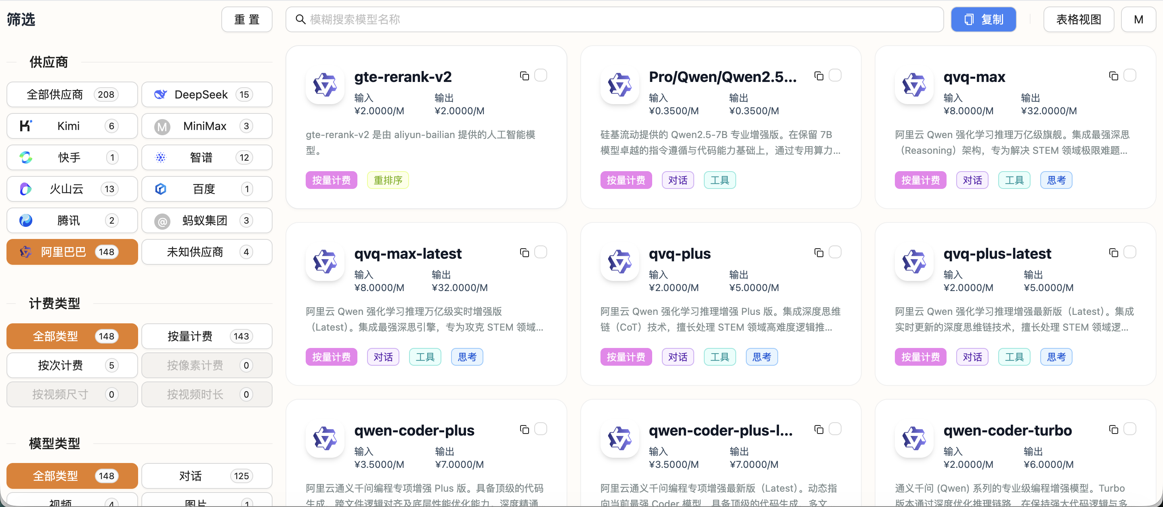Check the gte-rerank-v2 selection checkbox
Screen dimensions: 1163x507
540,75
